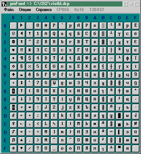Screen dimensions: 141x154
Task: Select the sun symbol glyph cell
Action: tap(13, 148)
